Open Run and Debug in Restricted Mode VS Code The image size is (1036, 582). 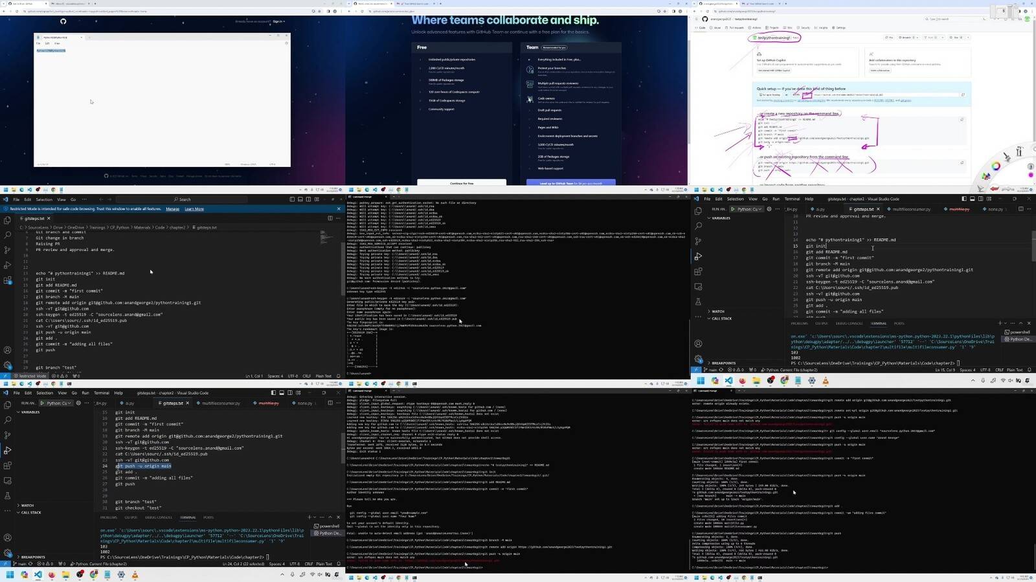click(7, 265)
